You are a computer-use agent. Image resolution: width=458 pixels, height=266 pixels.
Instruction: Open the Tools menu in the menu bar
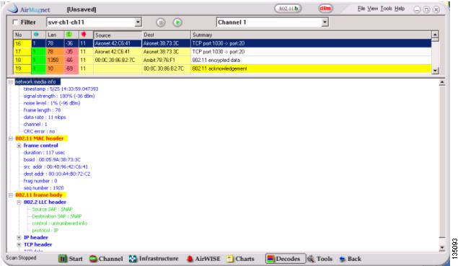coord(386,9)
